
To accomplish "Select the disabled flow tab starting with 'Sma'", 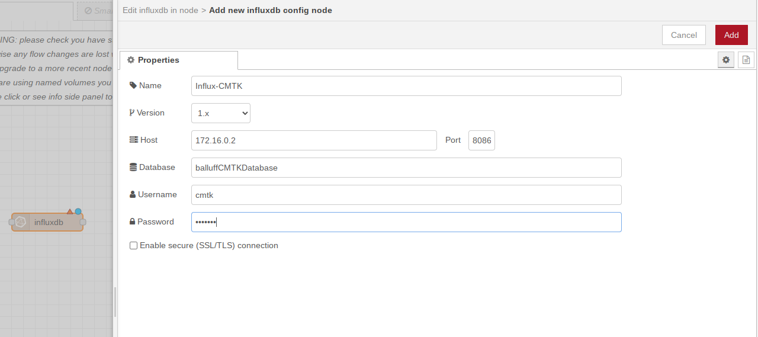I will (x=98, y=11).
